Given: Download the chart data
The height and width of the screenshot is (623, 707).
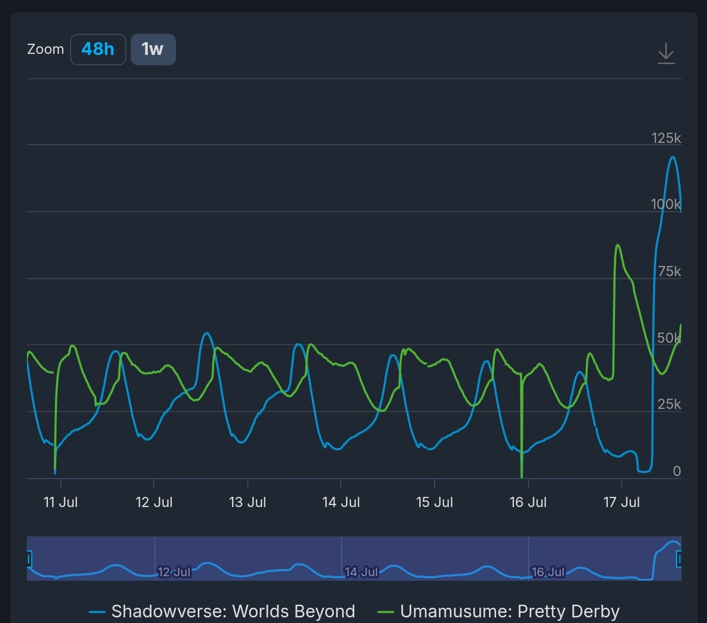Looking at the screenshot, I should tap(666, 53).
